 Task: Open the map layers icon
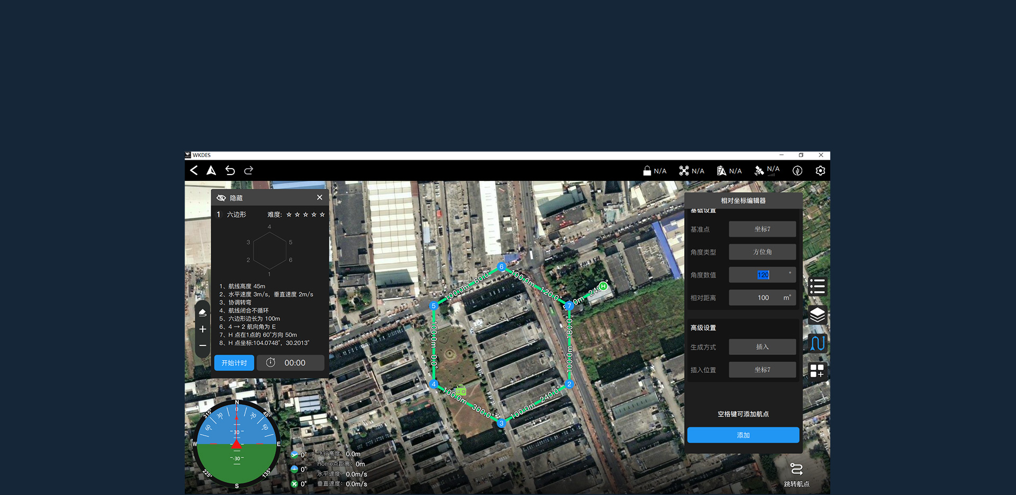coord(817,315)
